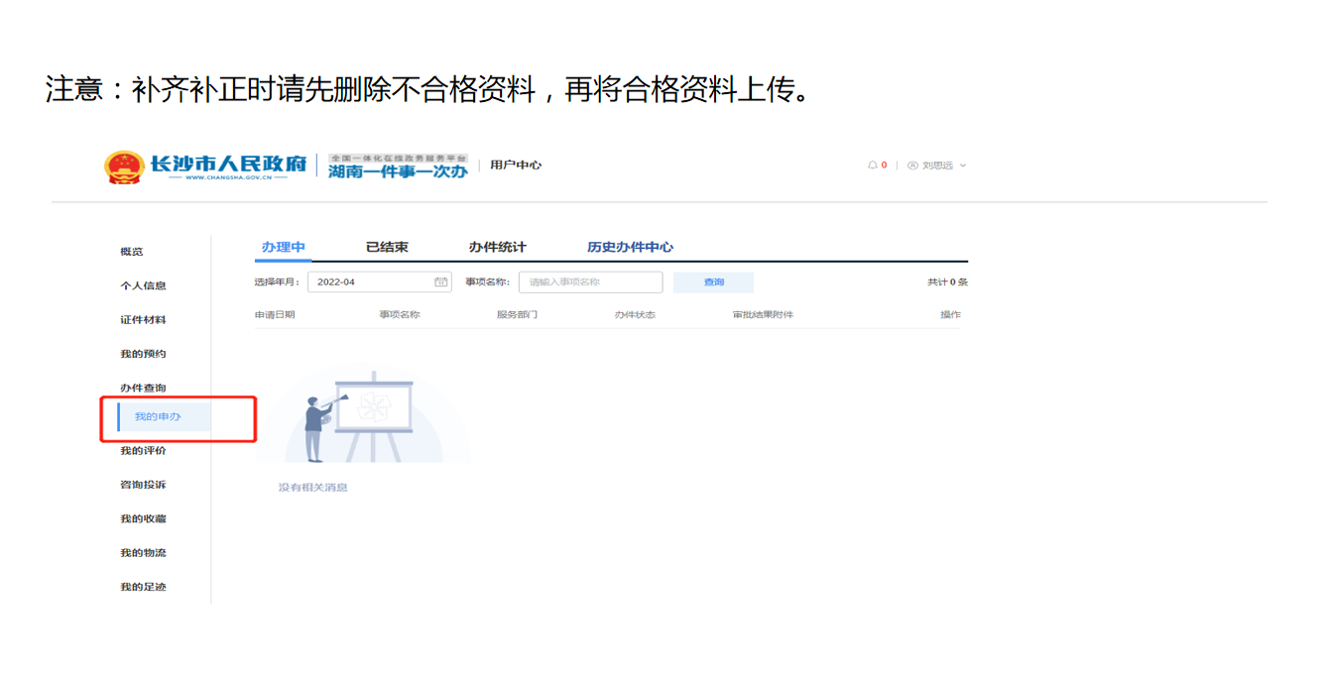Open the 选择年月 date selector
The image size is (1328, 675).
(372, 282)
